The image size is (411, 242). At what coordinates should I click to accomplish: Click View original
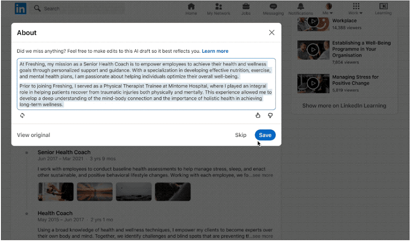point(33,135)
